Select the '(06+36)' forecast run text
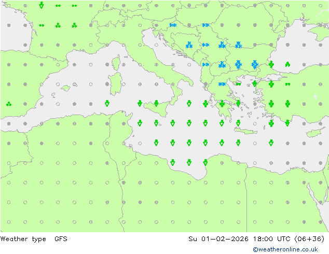This screenshot has height=254, width=329. (x=309, y=238)
